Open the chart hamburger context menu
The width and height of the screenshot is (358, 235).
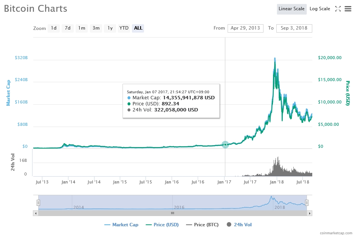tap(348, 9)
